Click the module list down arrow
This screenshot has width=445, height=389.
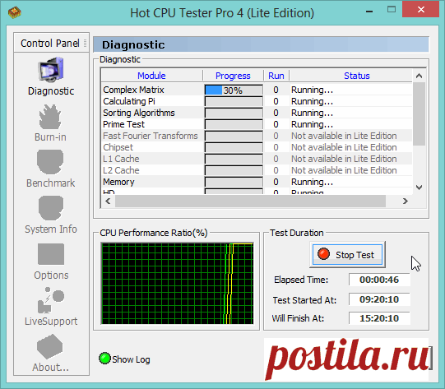[x=419, y=188]
